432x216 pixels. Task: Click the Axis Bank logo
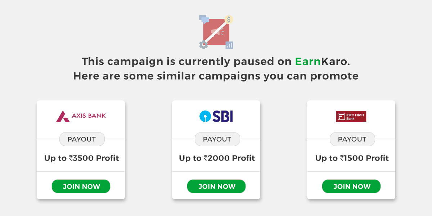[81, 116]
